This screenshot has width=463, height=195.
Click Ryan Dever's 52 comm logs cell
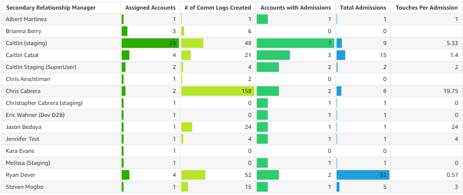[217, 175]
